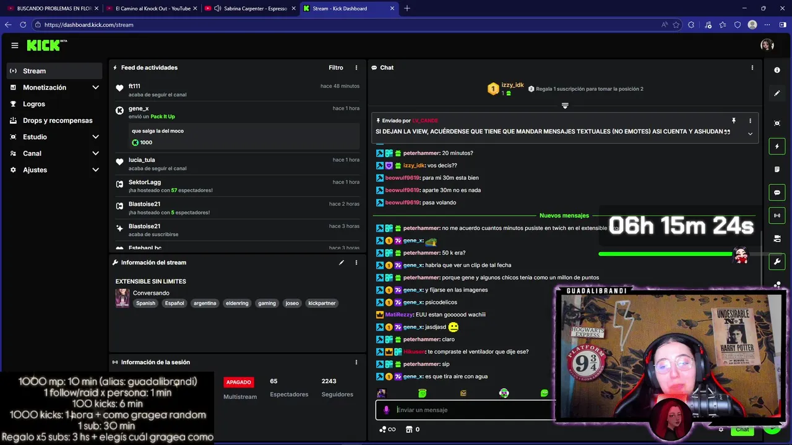Open the user avatar menu in Kick header
792x445 pixels.
[x=767, y=45]
